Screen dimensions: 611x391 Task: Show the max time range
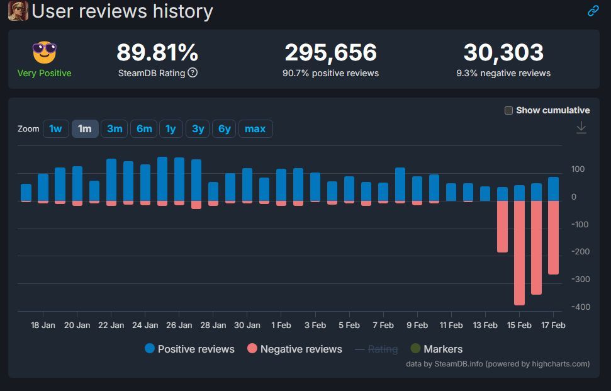(x=255, y=128)
